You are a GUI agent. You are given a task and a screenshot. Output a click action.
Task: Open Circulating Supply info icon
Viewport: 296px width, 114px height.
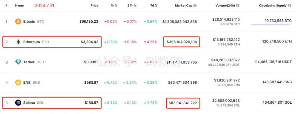click(289, 6)
